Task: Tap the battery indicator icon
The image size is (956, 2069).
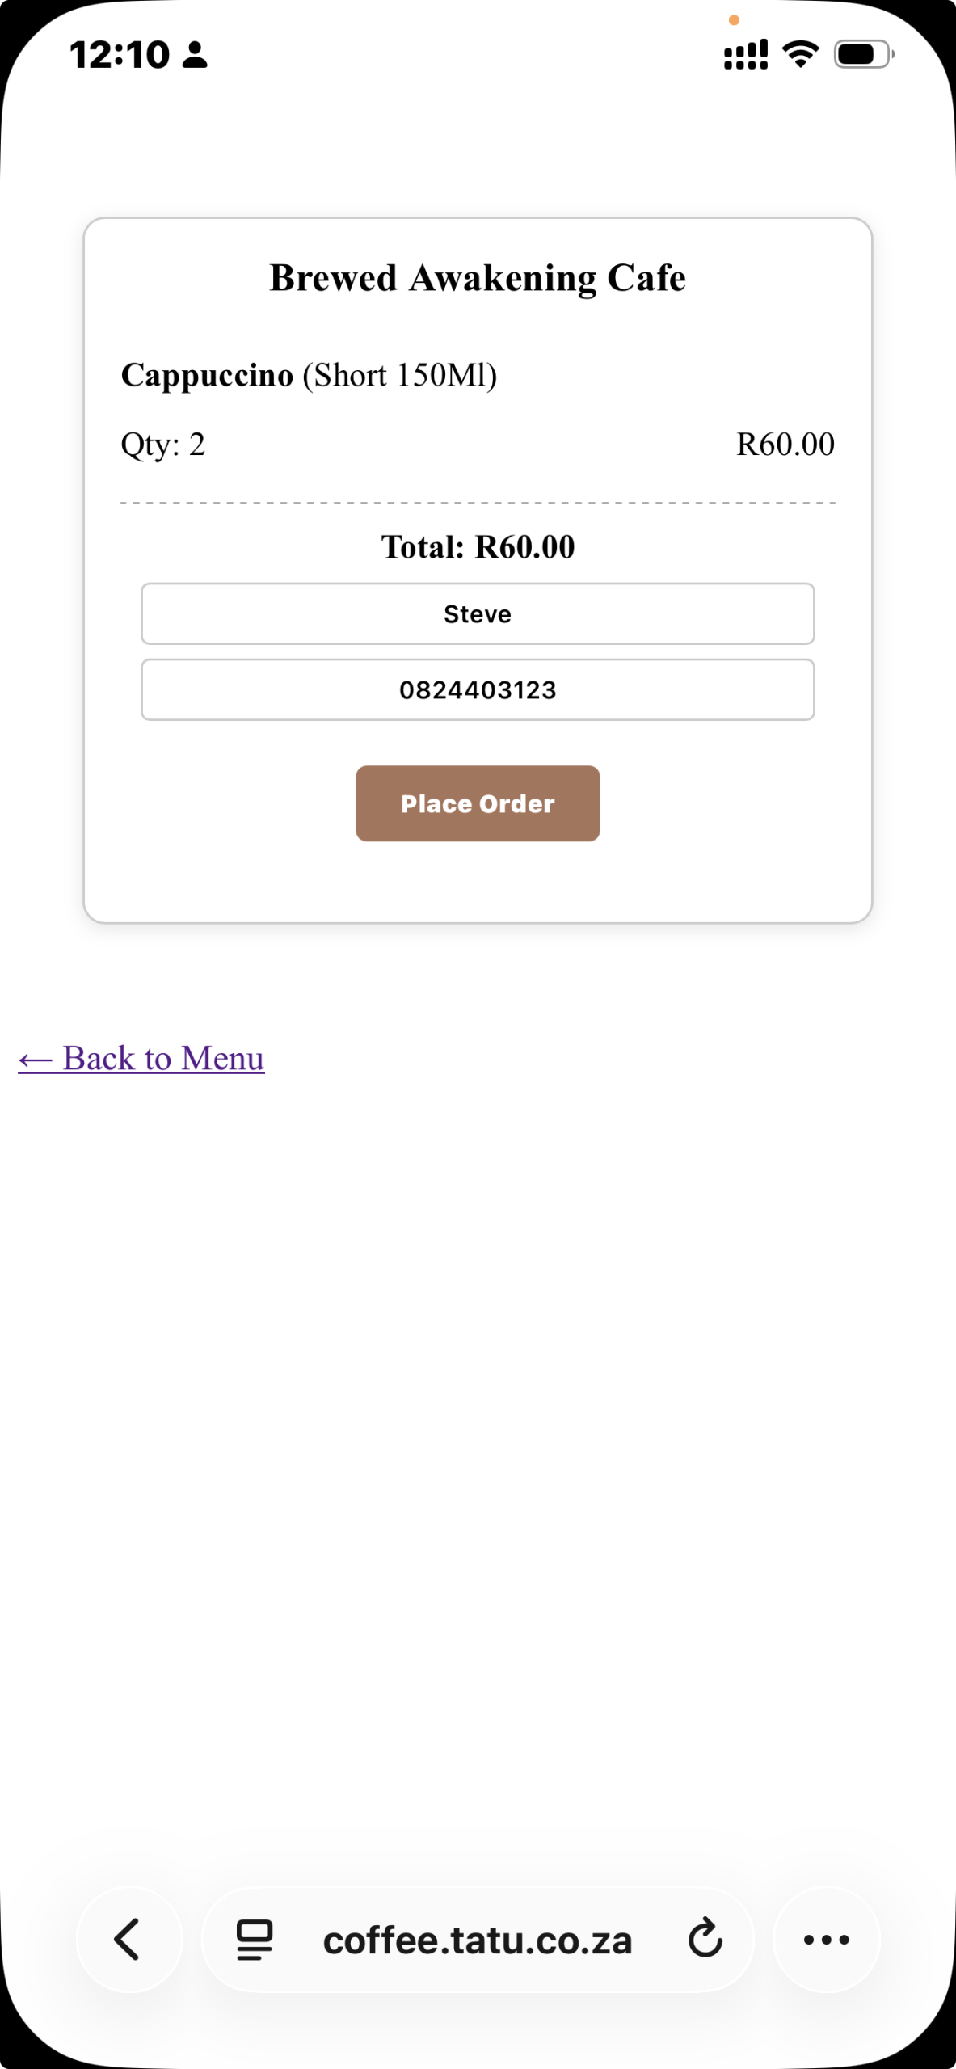Action: (864, 54)
